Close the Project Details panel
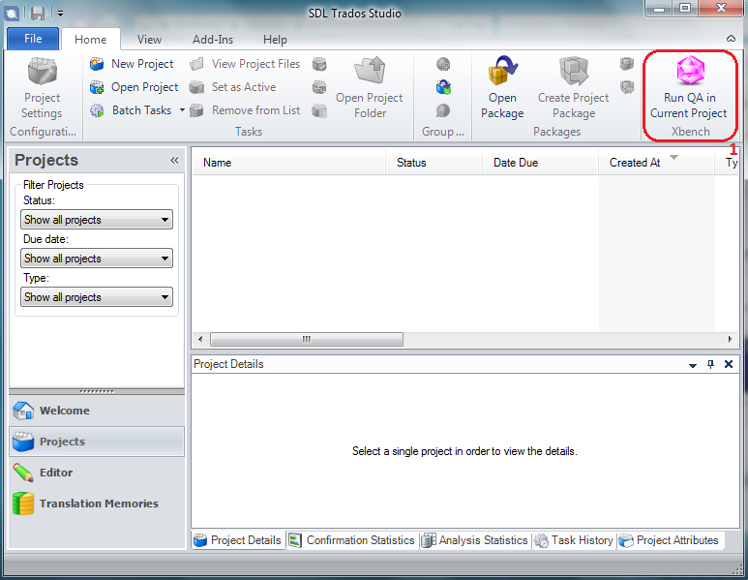The height and width of the screenshot is (580, 748). coord(729,364)
